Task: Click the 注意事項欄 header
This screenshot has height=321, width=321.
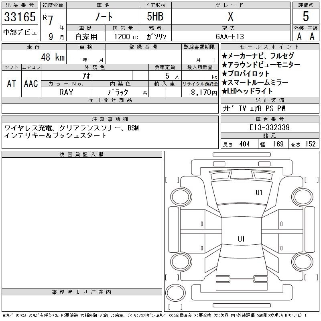Action: [x=110, y=119]
